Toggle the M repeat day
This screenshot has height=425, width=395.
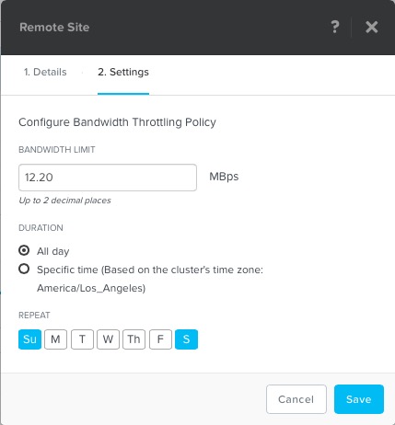pos(55,339)
